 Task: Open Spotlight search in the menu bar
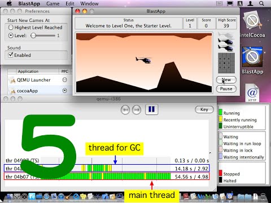[x=261, y=3]
